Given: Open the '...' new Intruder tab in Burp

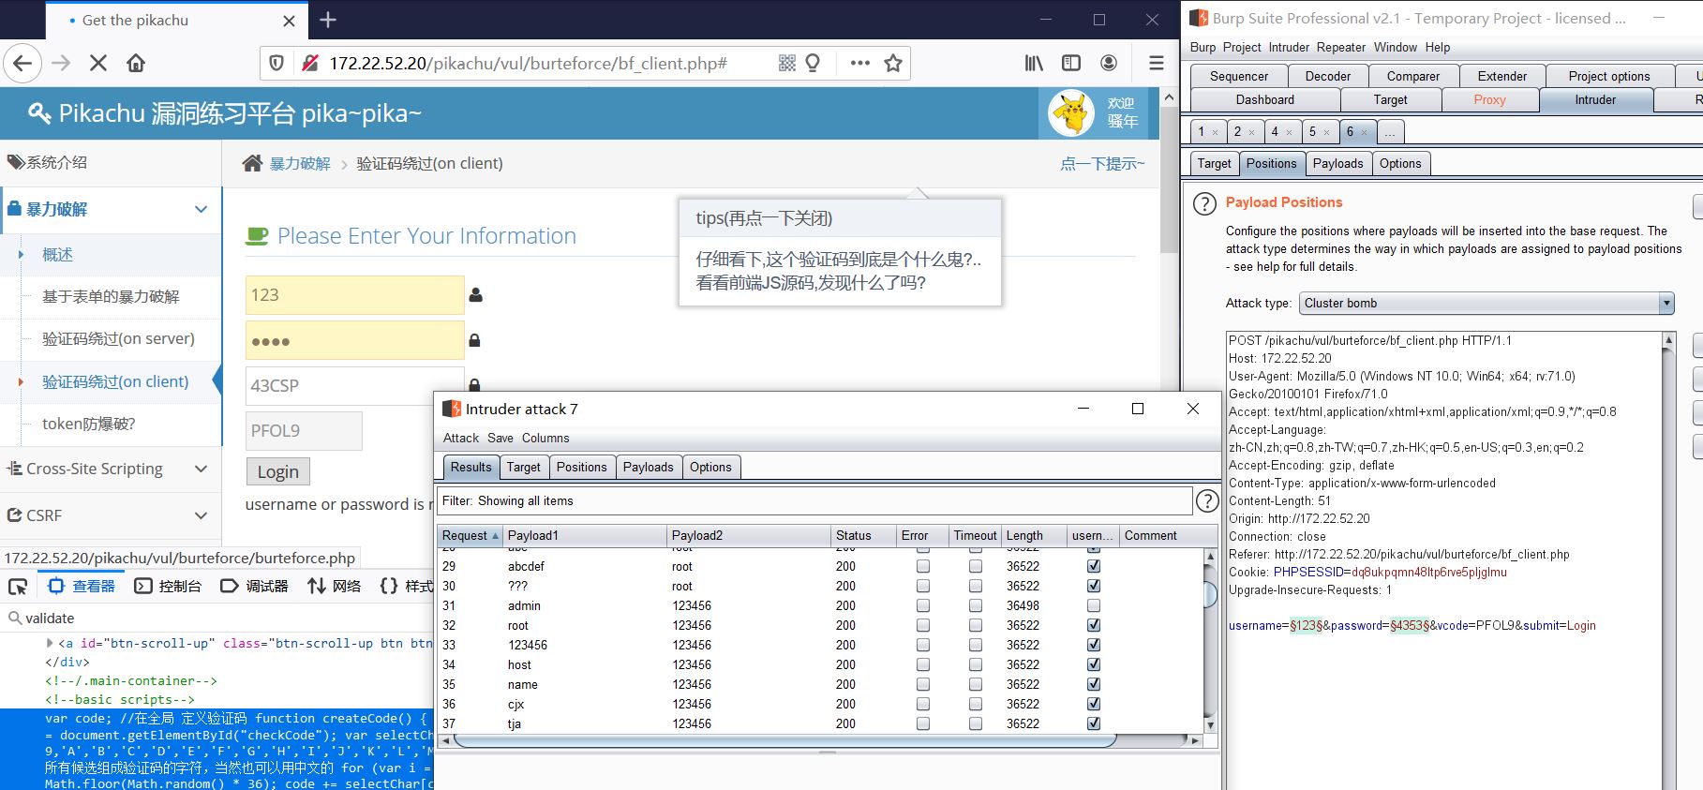Looking at the screenshot, I should click(1390, 132).
